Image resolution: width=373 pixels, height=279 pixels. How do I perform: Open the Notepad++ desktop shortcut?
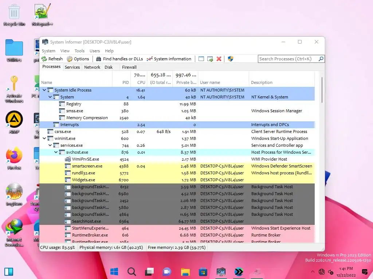(42, 15)
